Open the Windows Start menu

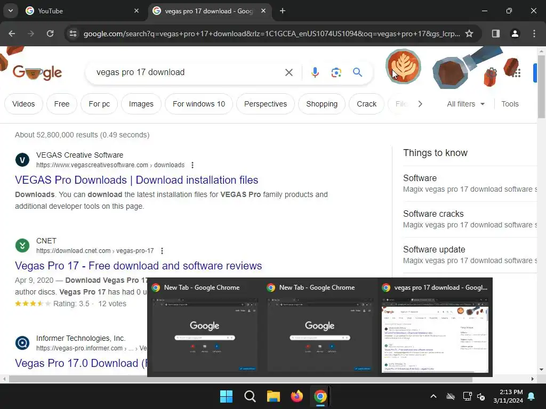click(x=226, y=396)
